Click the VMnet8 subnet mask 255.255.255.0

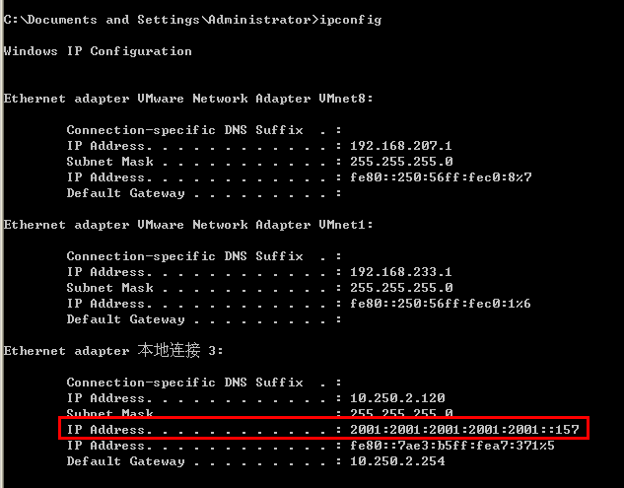[x=401, y=162]
